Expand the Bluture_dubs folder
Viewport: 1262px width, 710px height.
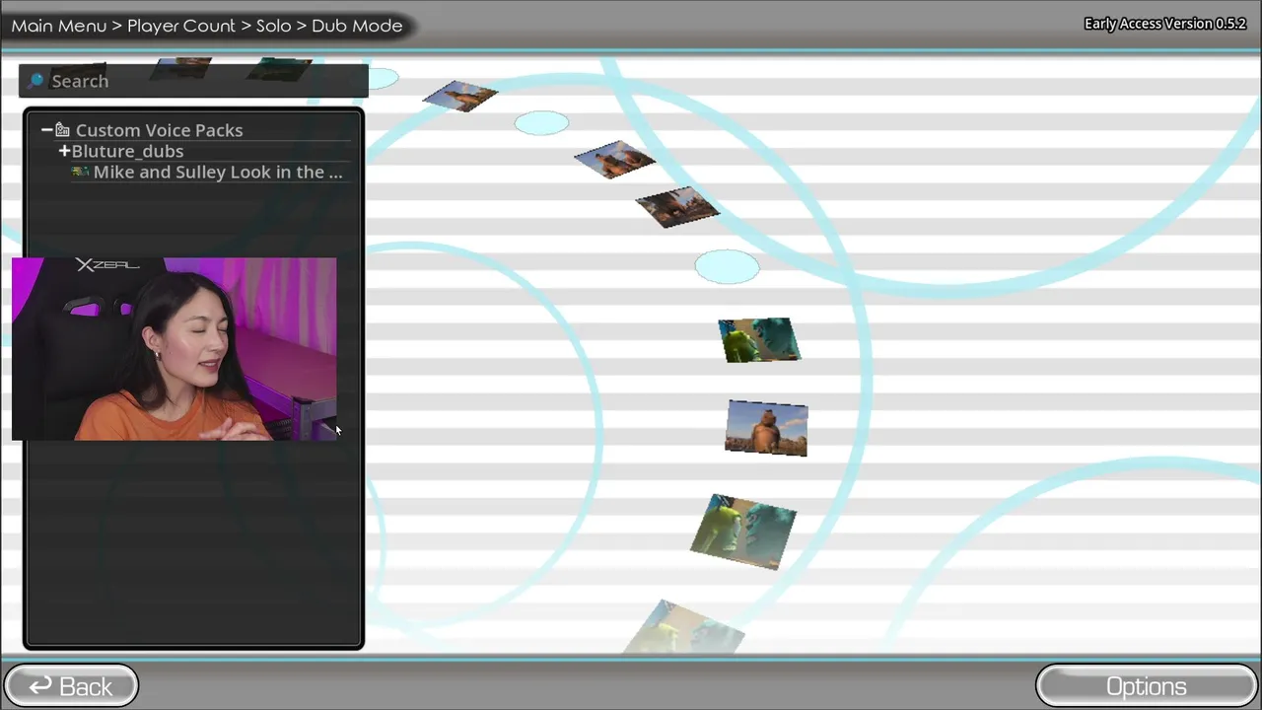64,151
